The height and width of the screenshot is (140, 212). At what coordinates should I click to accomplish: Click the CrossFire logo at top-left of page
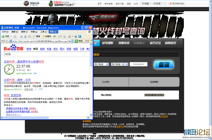click(31, 3)
